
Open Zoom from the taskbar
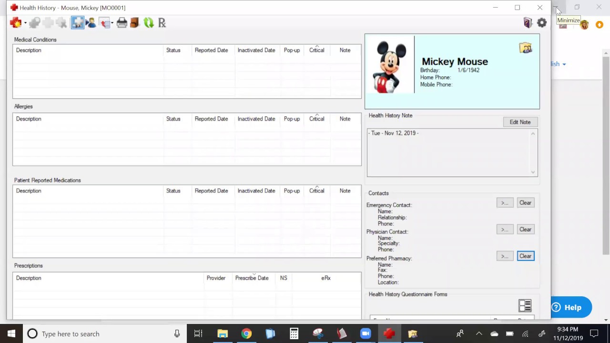[x=366, y=333]
